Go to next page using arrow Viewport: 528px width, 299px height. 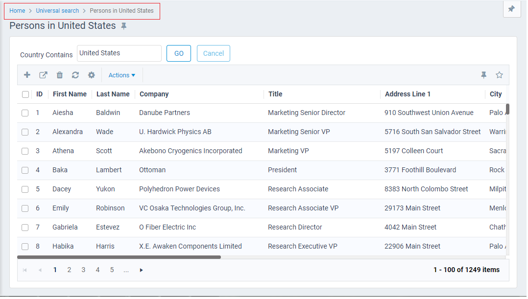pyautogui.click(x=142, y=270)
